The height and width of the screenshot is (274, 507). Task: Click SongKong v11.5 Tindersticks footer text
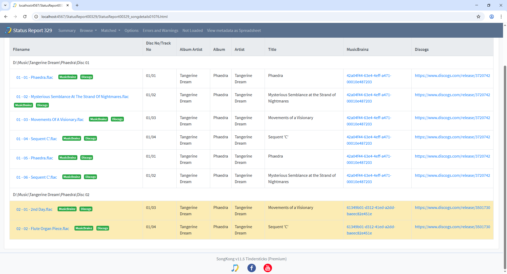point(251,259)
